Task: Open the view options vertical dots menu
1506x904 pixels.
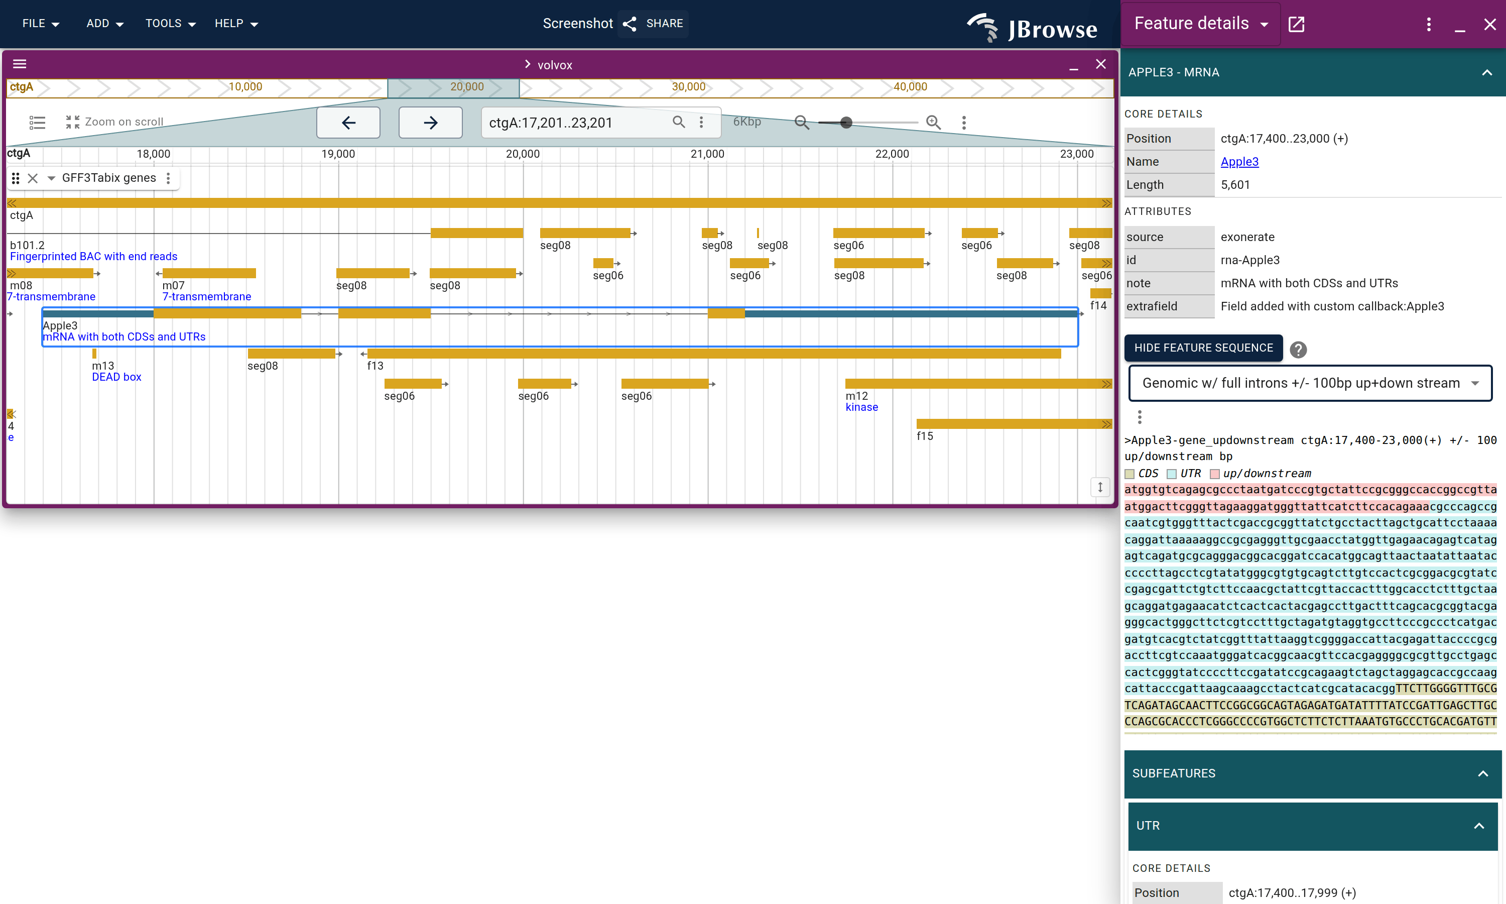Action: (x=964, y=123)
